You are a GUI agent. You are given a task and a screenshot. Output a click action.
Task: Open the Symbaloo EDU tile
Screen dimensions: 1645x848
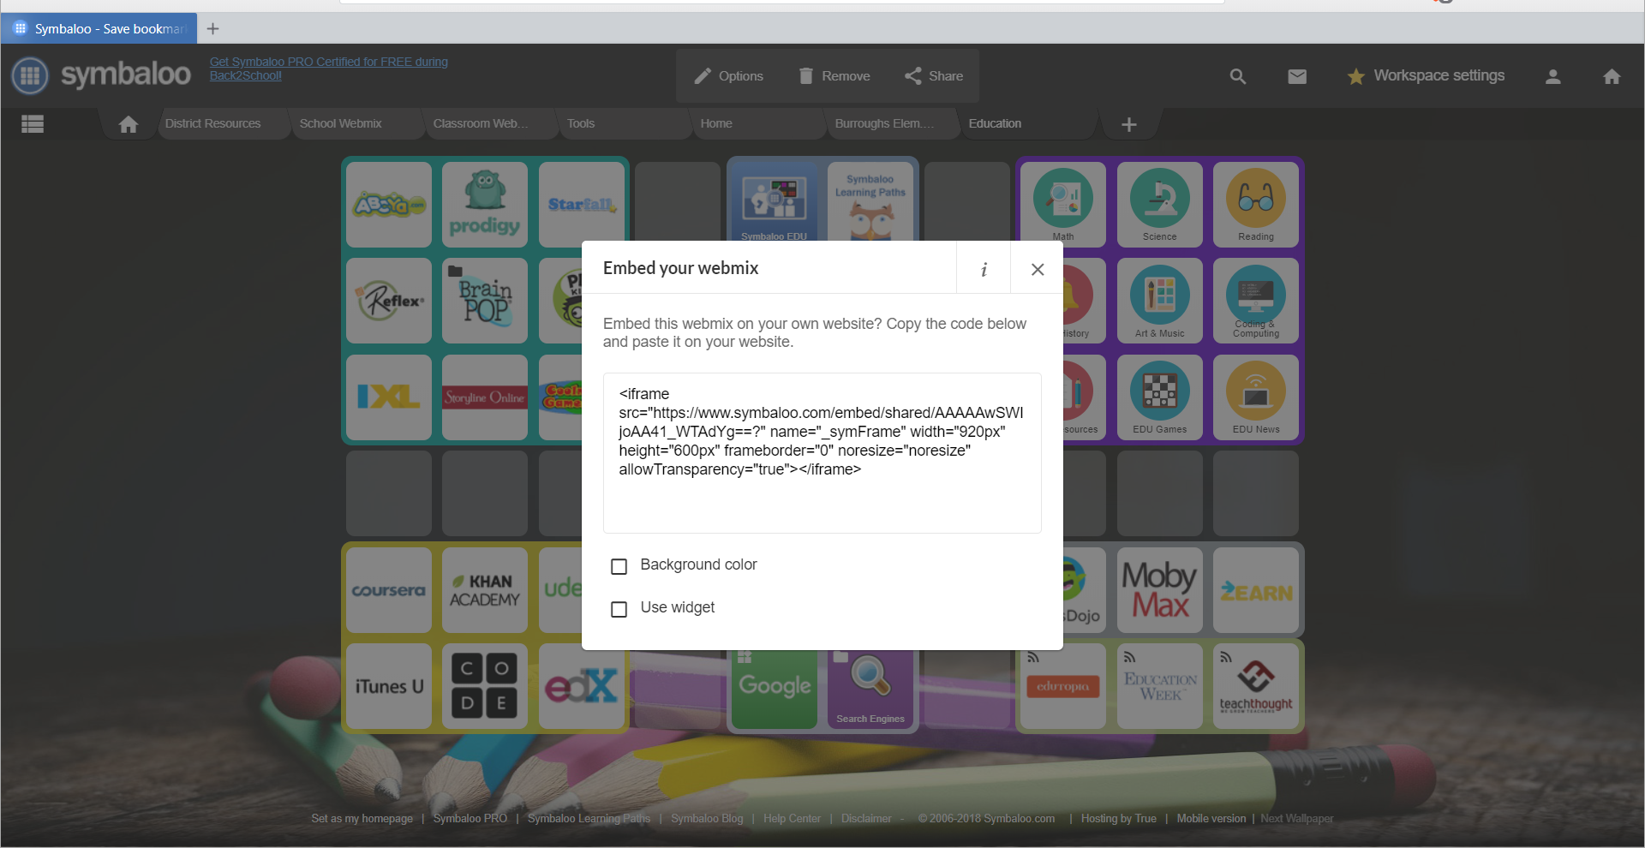click(775, 202)
